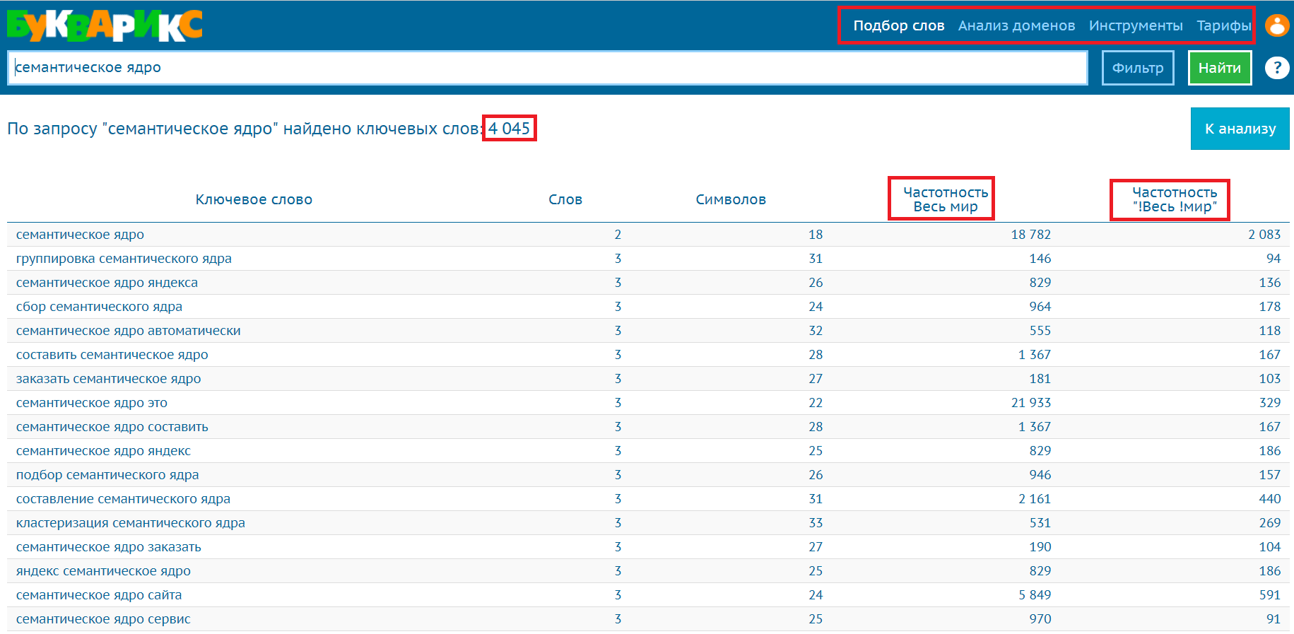
Task: Select keyword 'заказать семантическое ядро'
Action: tap(108, 379)
